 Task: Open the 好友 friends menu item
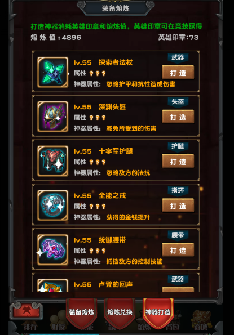click(x=58, y=327)
